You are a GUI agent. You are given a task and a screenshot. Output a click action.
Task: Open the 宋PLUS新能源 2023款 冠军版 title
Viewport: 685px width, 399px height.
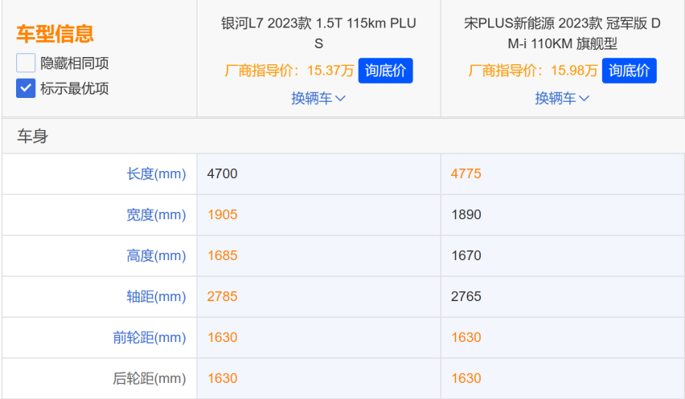[x=562, y=33]
